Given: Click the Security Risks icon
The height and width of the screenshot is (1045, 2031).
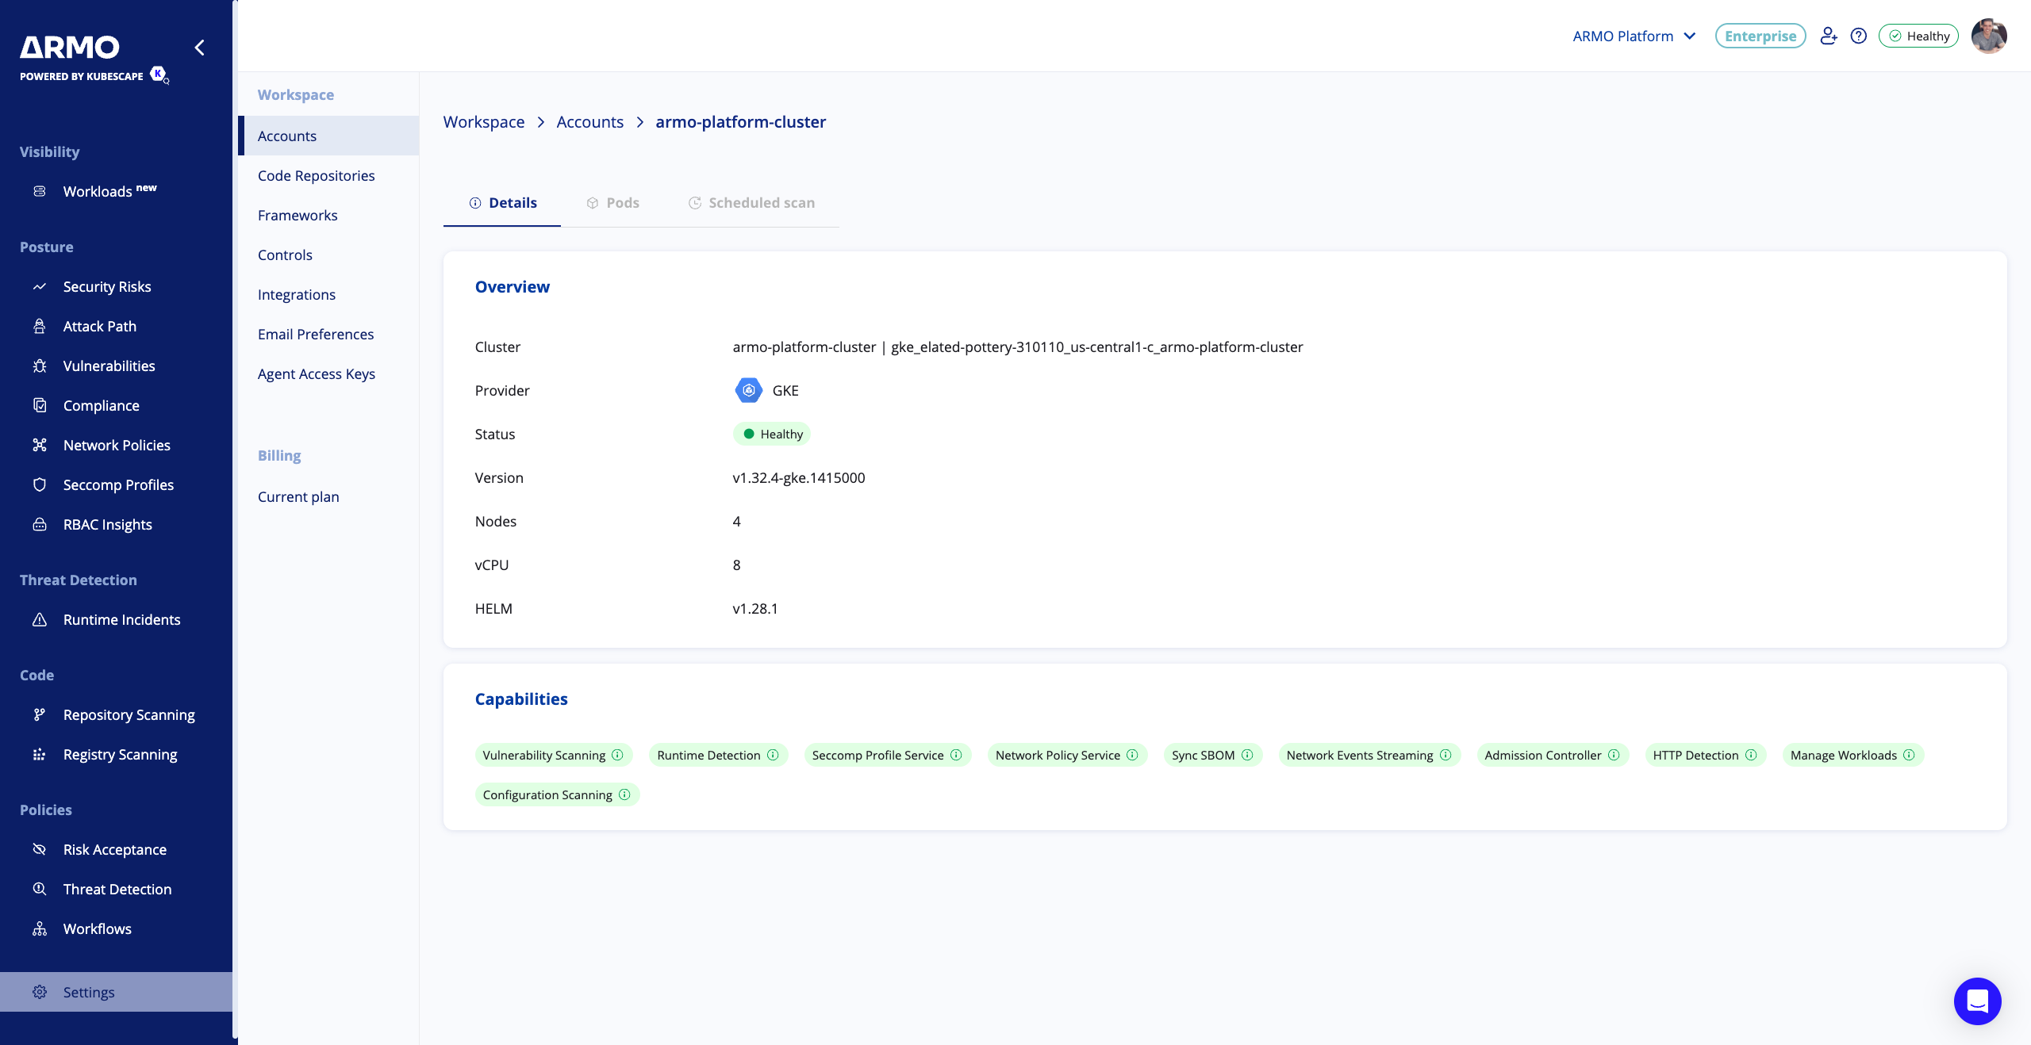Looking at the screenshot, I should point(40,286).
